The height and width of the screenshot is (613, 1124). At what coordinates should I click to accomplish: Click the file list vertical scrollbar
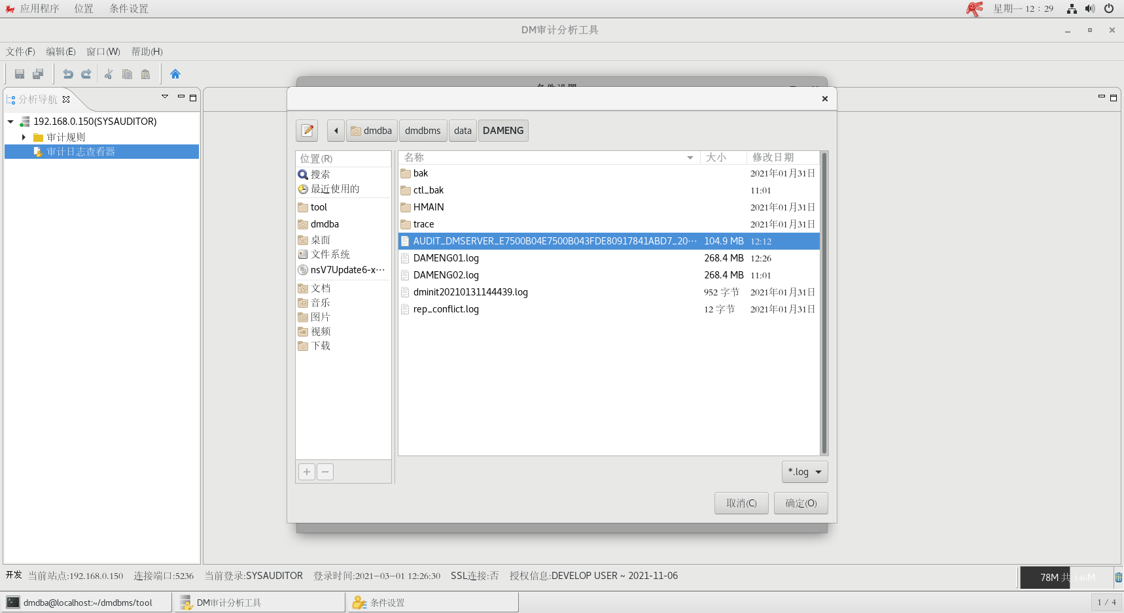pos(824,303)
